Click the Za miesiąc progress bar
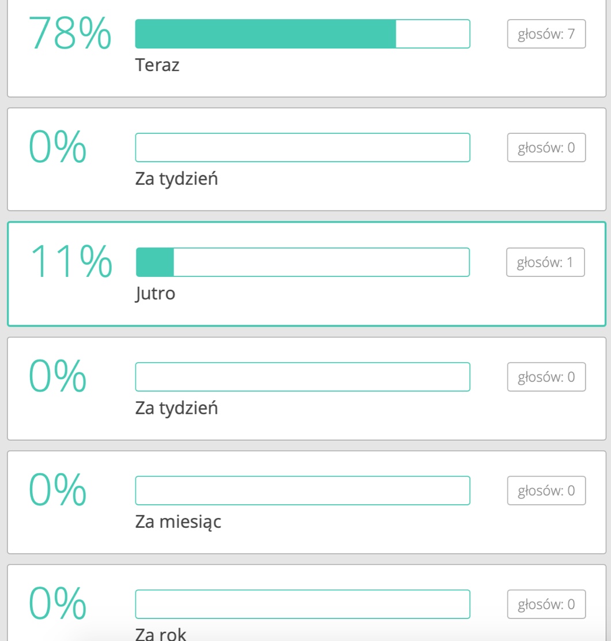The image size is (611, 641). click(303, 490)
